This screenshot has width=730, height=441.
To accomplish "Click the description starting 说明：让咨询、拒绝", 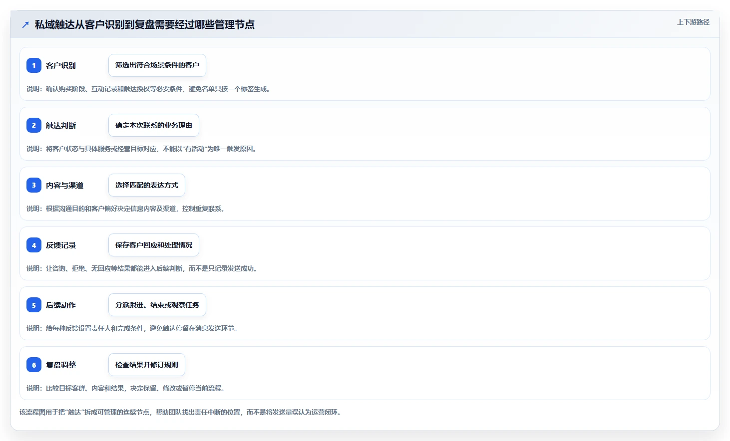I will (142, 268).
